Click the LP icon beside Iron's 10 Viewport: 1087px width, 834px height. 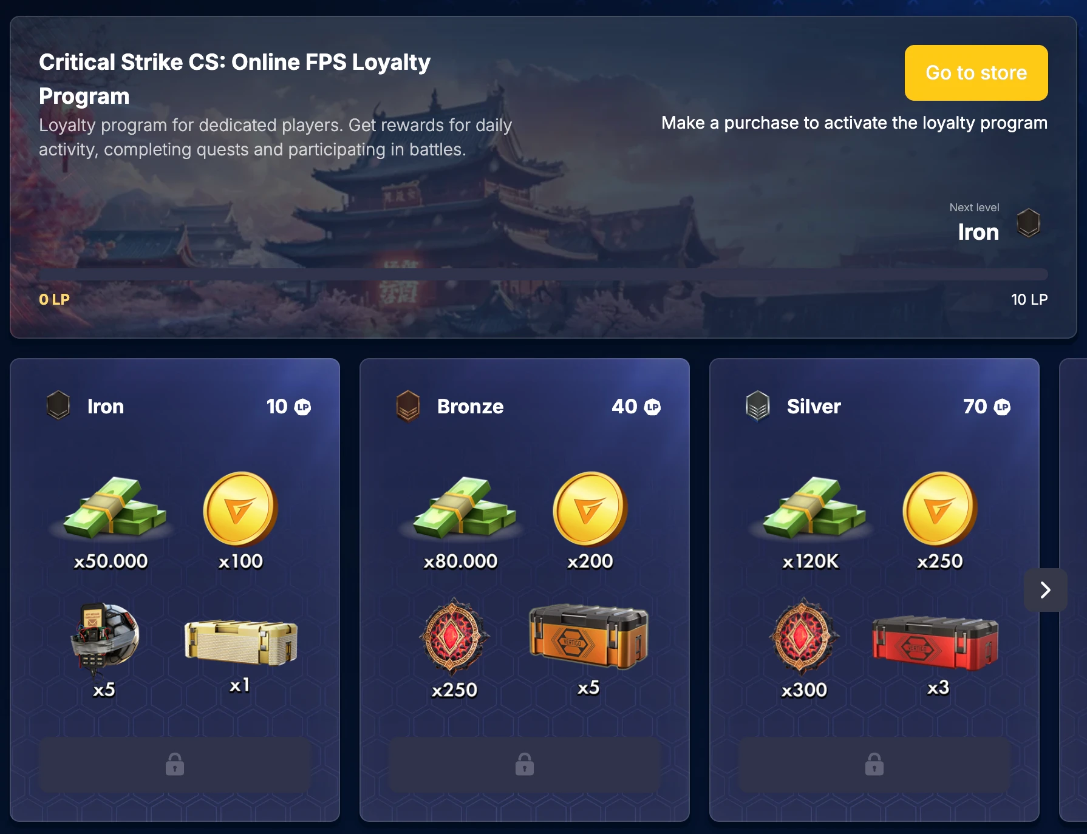coord(302,407)
